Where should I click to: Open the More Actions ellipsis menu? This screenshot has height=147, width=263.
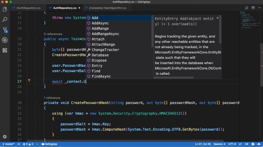(260, 8)
